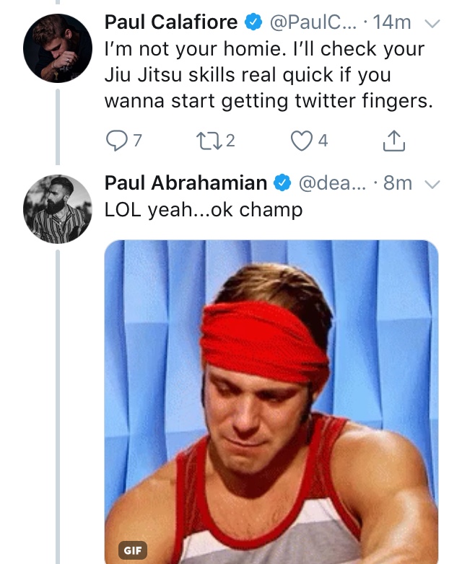The width and height of the screenshot is (462, 564).
Task: Open the Jiu Jitsu skills tweet text
Action: (x=269, y=75)
